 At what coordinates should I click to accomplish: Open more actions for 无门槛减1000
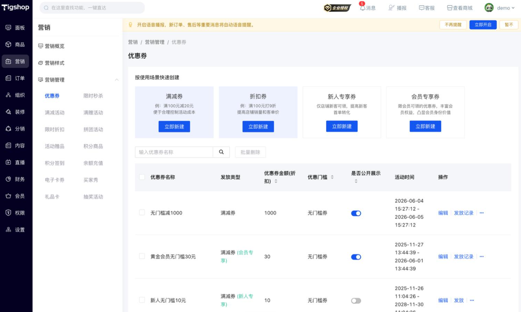coord(482,213)
